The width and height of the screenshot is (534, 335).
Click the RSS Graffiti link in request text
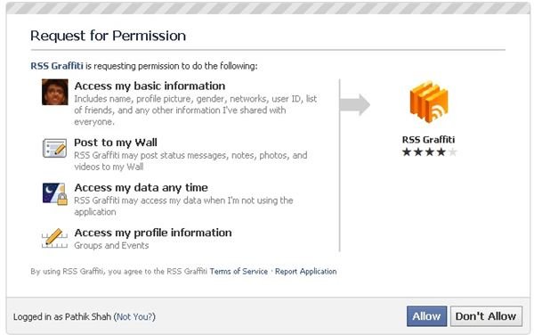[x=57, y=66]
